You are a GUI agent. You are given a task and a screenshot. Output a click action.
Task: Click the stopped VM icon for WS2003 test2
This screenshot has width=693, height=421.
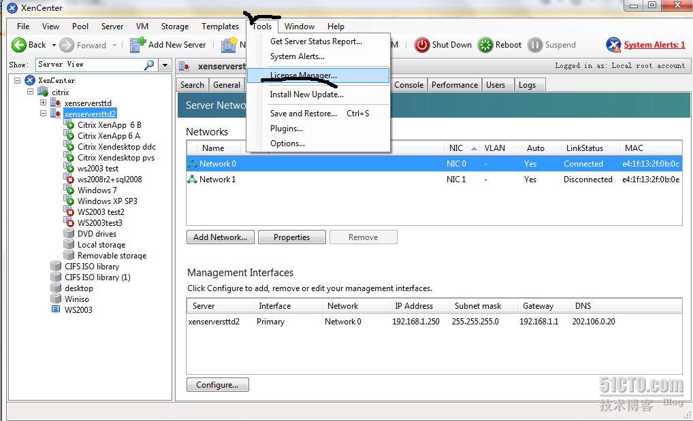[69, 212]
